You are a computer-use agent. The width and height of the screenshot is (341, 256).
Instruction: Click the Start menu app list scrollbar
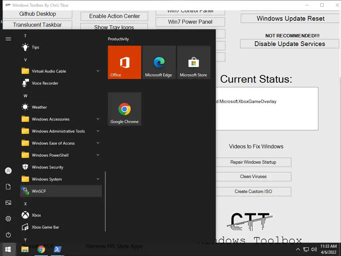tap(105, 201)
